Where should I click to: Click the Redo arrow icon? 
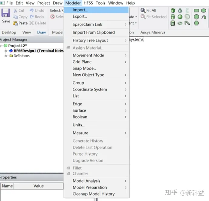(32, 17)
